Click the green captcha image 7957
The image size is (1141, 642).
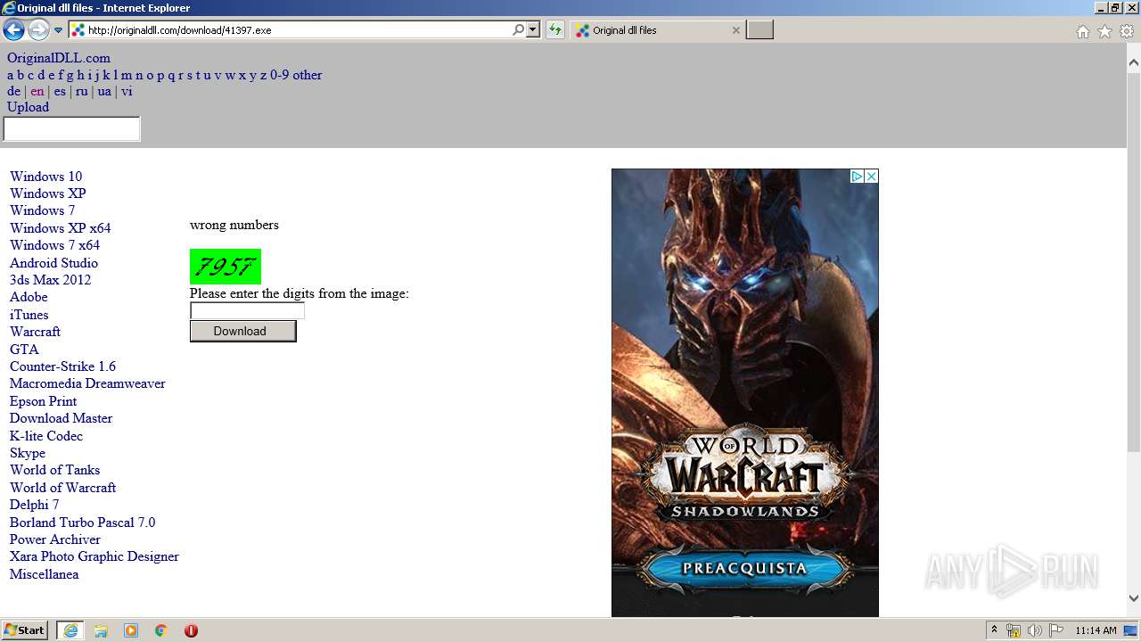pos(226,267)
